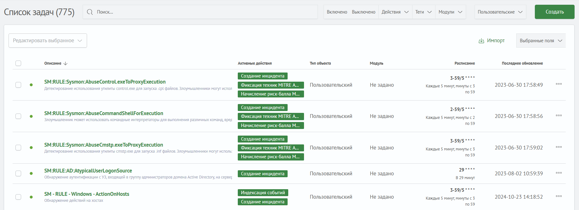Filter tasks by Включено
Viewport: 579px width, 210px height.
tap(337, 12)
